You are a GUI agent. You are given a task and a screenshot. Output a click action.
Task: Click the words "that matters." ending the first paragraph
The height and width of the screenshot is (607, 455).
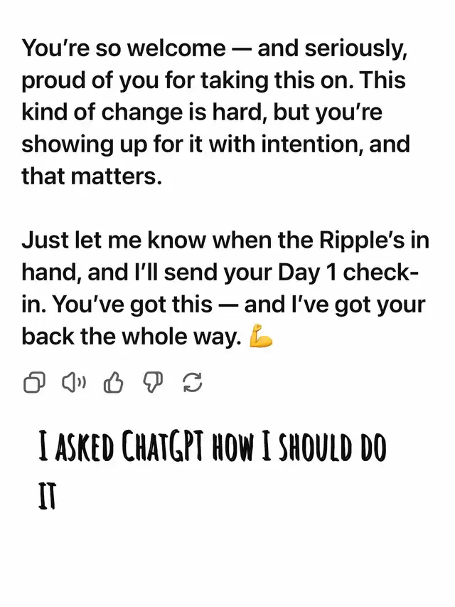coord(92,176)
